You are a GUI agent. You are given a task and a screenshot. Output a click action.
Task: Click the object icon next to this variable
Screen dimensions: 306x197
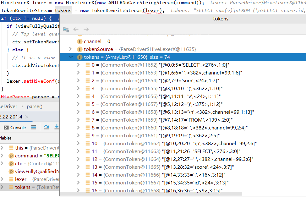point(11,148)
